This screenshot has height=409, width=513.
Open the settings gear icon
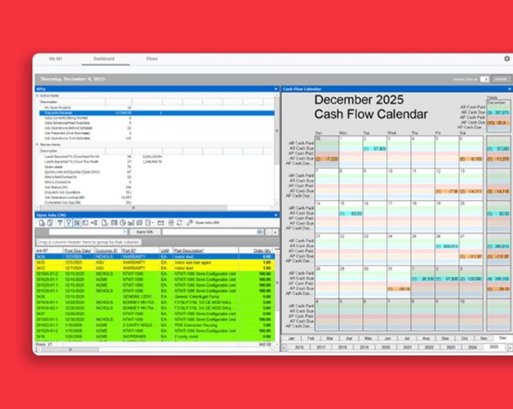pyautogui.click(x=507, y=59)
